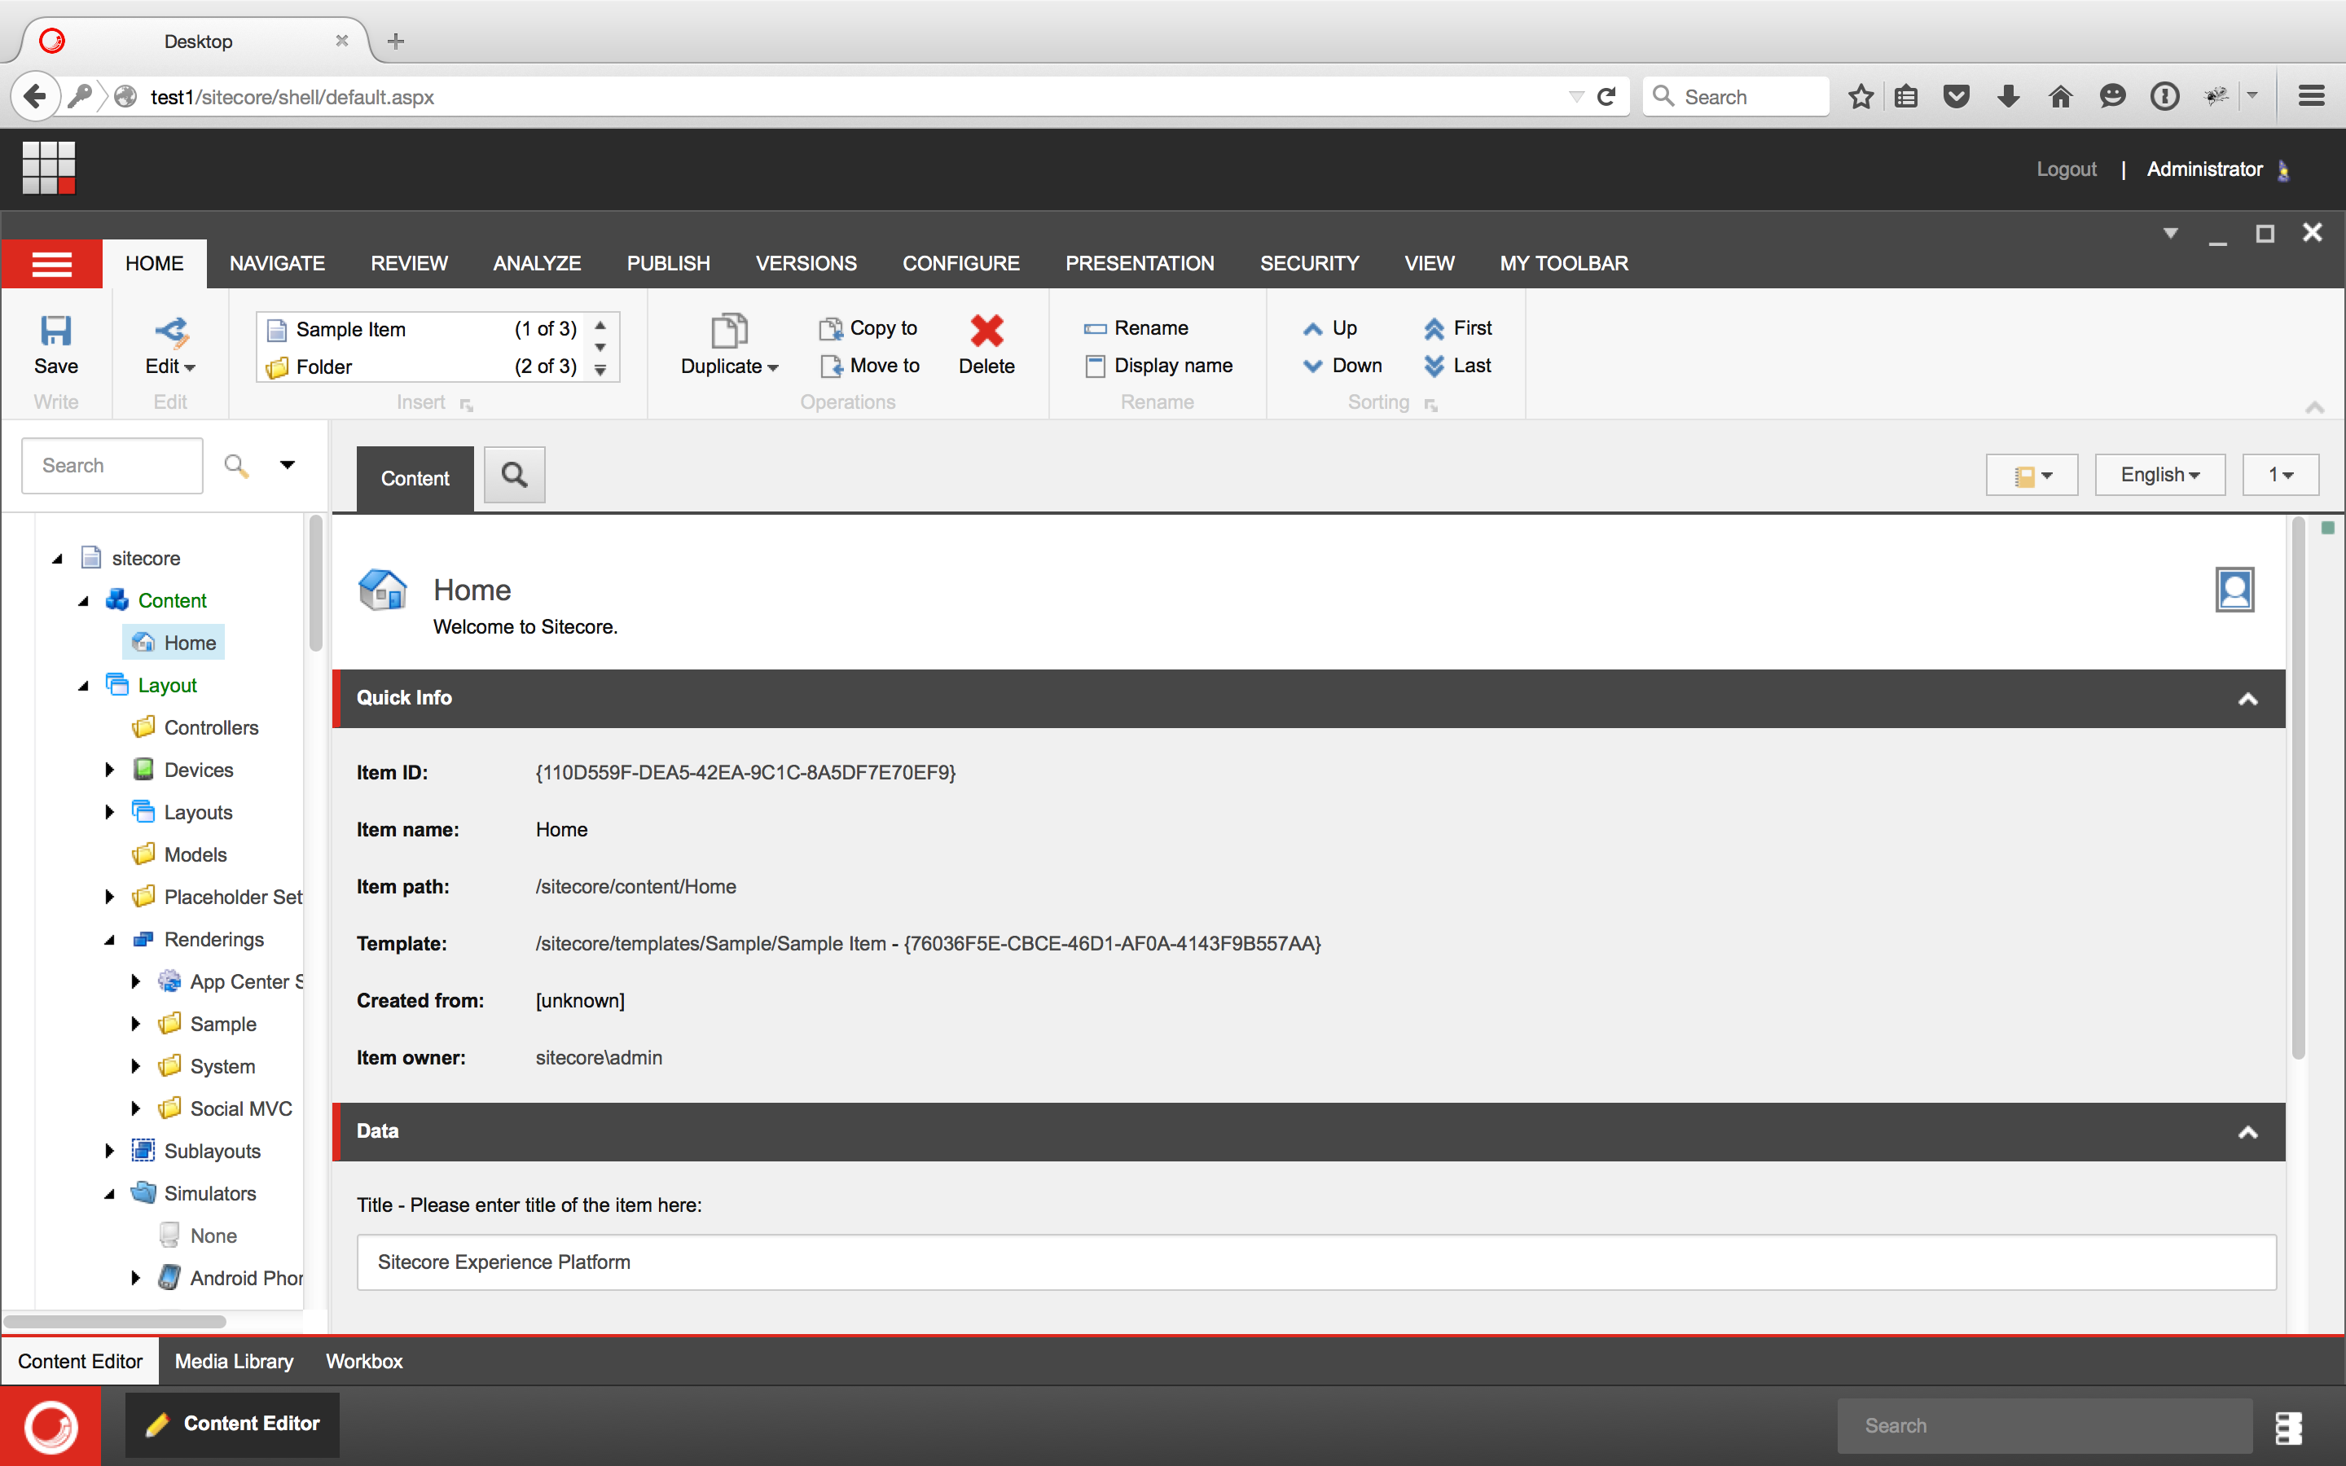Collapse the Quick Info section
2346x1466 pixels.
(2247, 699)
